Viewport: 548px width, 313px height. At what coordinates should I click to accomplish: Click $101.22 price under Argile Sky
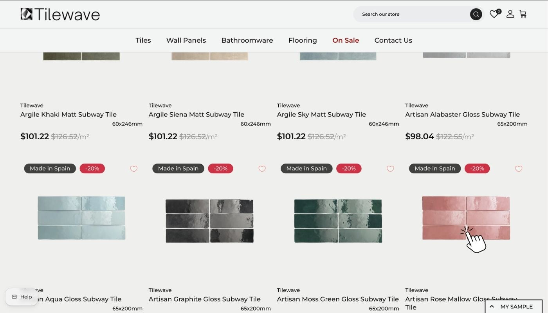(291, 137)
